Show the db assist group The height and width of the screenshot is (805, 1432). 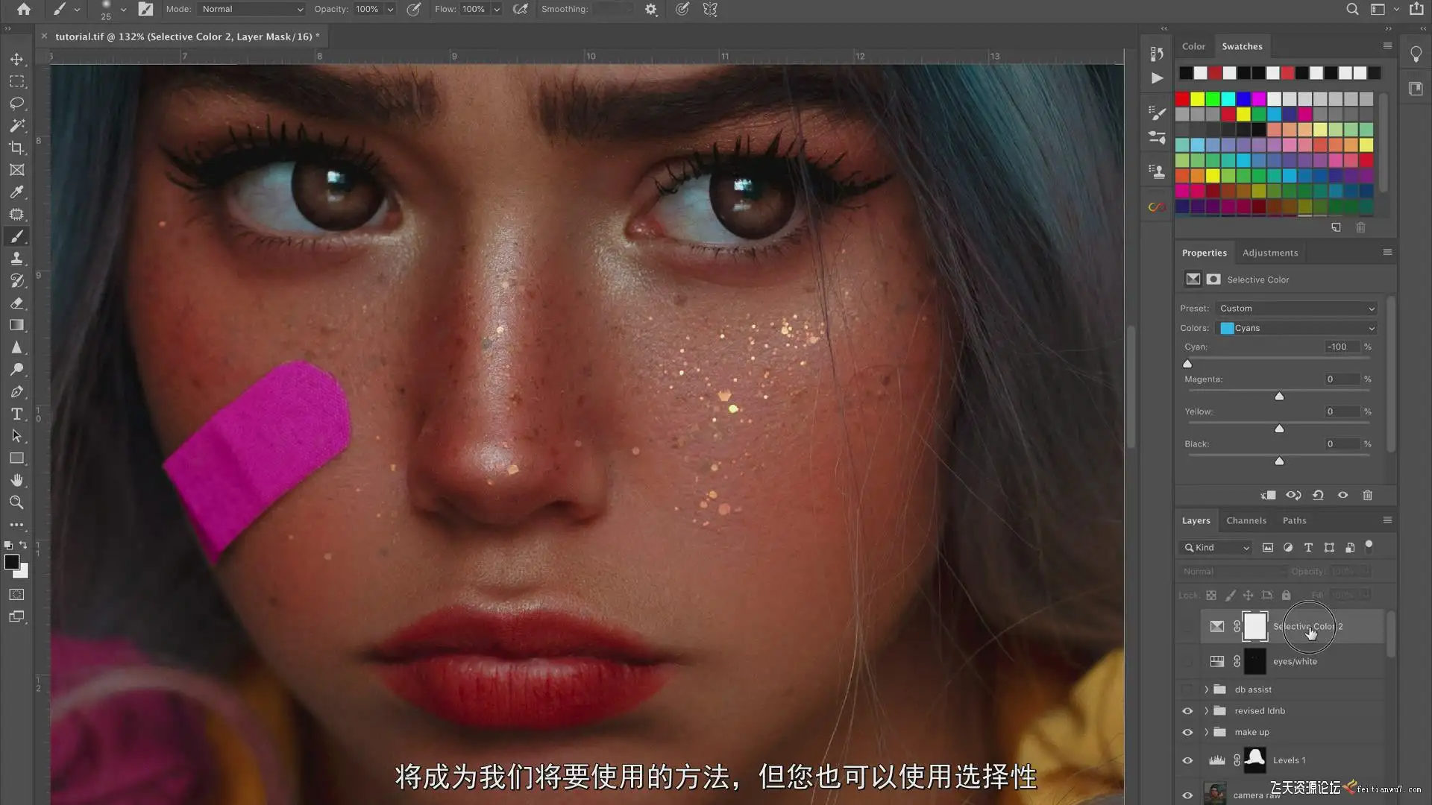tap(1187, 689)
